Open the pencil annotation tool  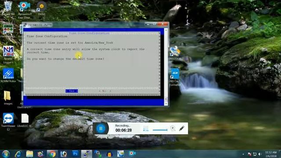[181, 128]
